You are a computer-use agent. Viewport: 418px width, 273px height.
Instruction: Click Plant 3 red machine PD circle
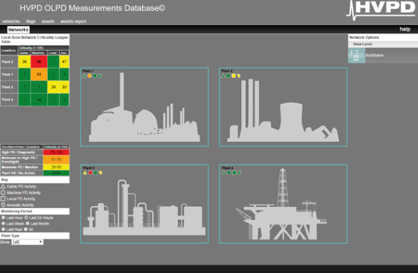click(x=91, y=173)
